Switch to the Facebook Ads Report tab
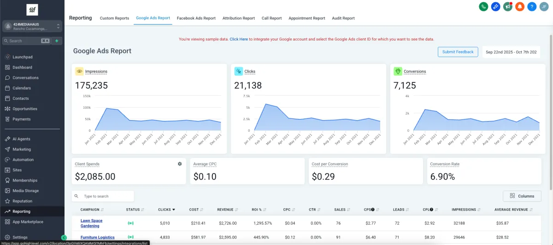553x245 pixels. [x=196, y=18]
